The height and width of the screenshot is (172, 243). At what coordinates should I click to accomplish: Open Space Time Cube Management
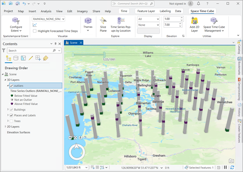(214, 23)
